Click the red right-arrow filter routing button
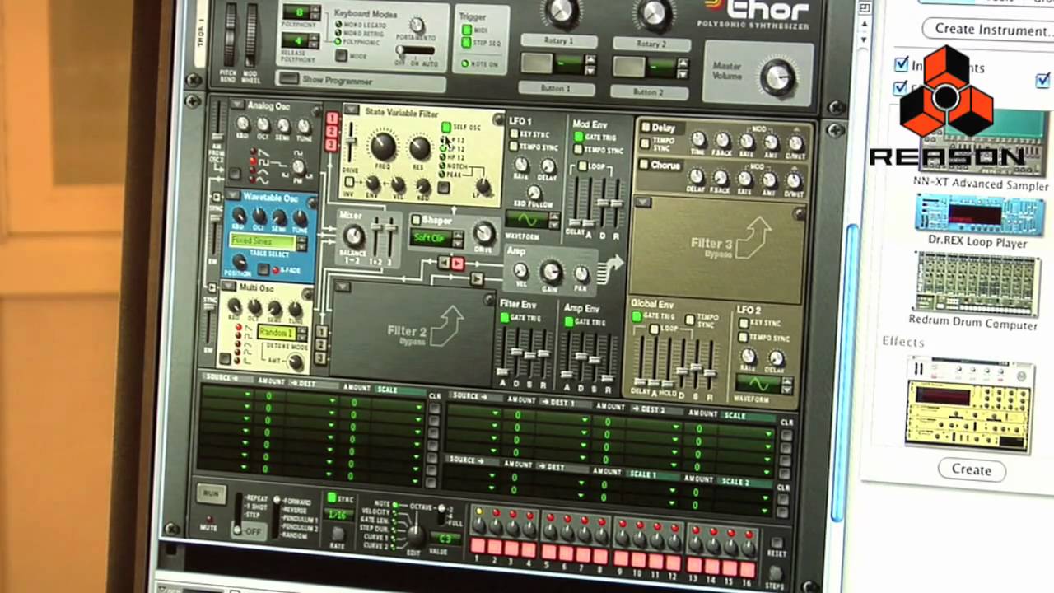 (457, 263)
